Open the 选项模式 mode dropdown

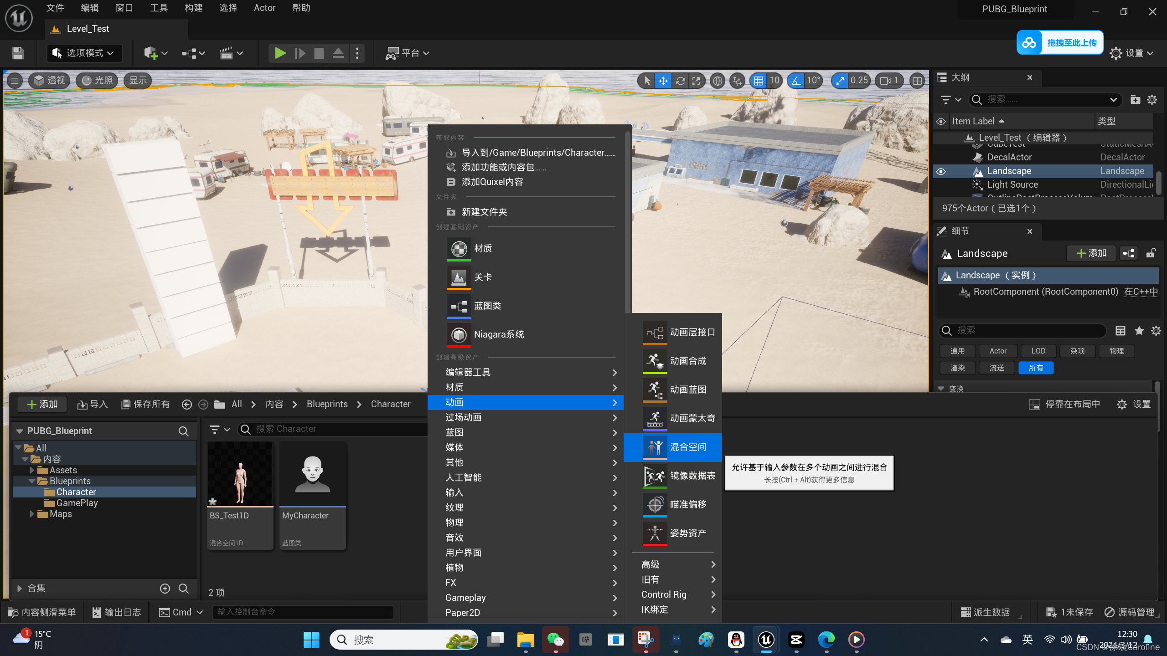84,53
